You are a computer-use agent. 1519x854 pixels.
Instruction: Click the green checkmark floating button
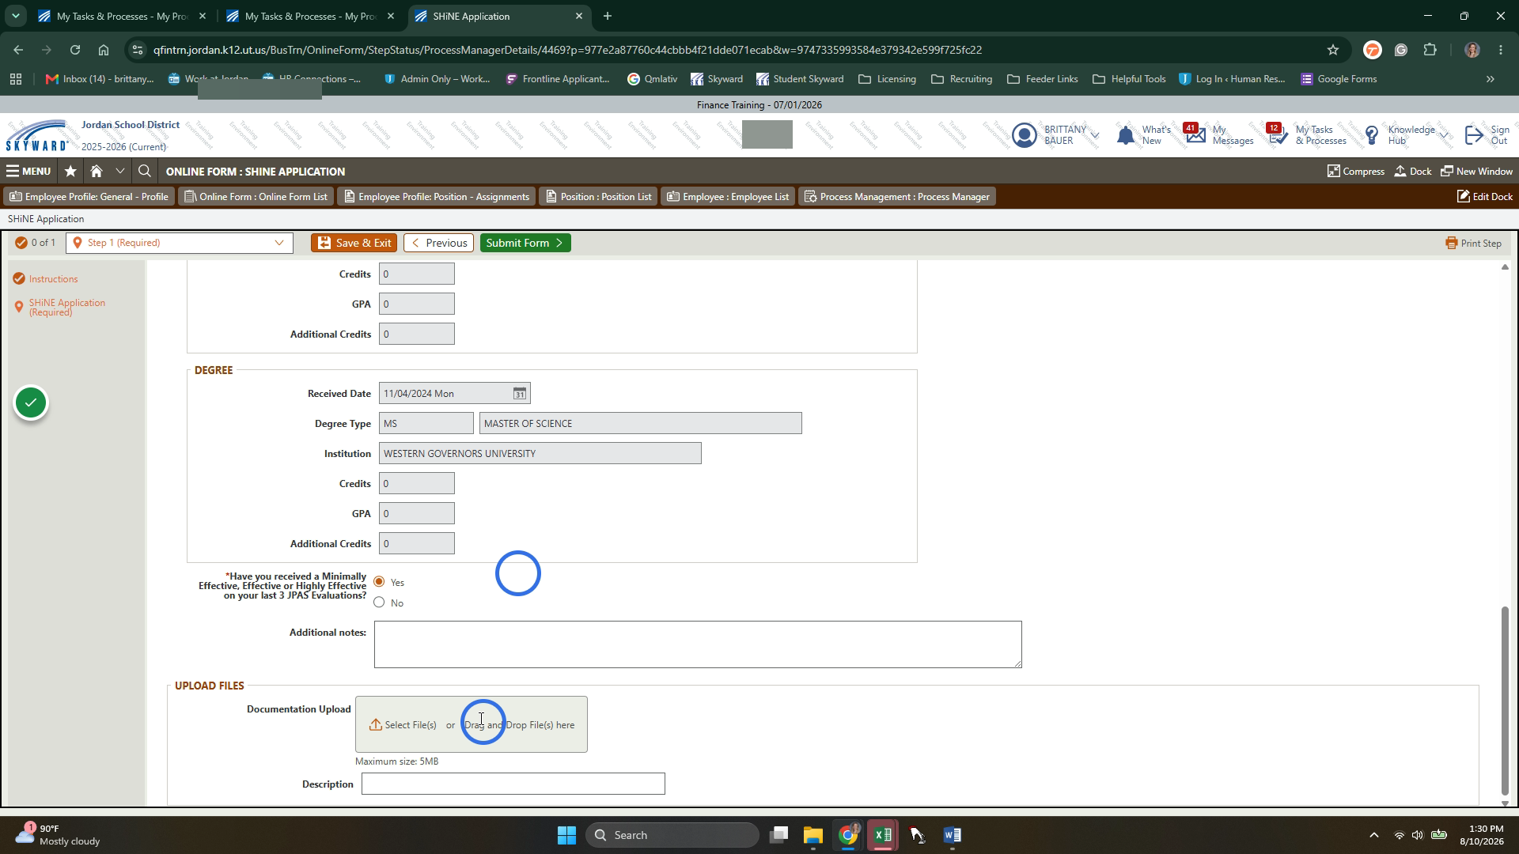[31, 403]
